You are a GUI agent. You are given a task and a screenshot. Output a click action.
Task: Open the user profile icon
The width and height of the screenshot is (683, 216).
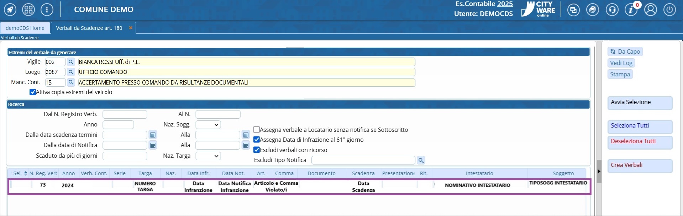pos(650,10)
